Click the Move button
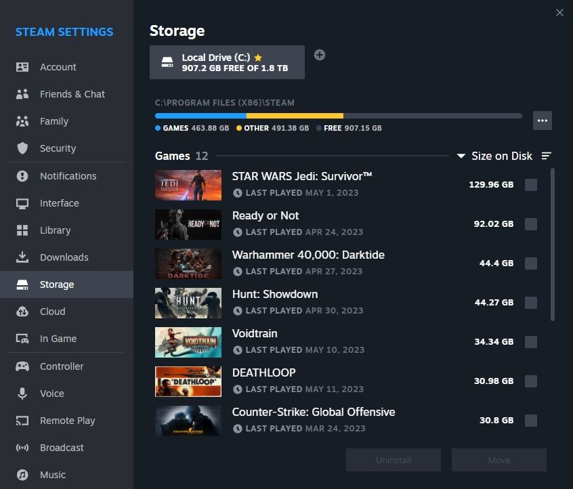Screen dimensions: 573x489 [498, 460]
